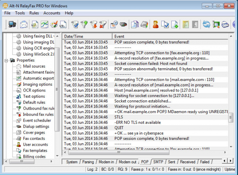Select Imaging options tree item
Viewport: 238px width, 175px height.
(38, 85)
